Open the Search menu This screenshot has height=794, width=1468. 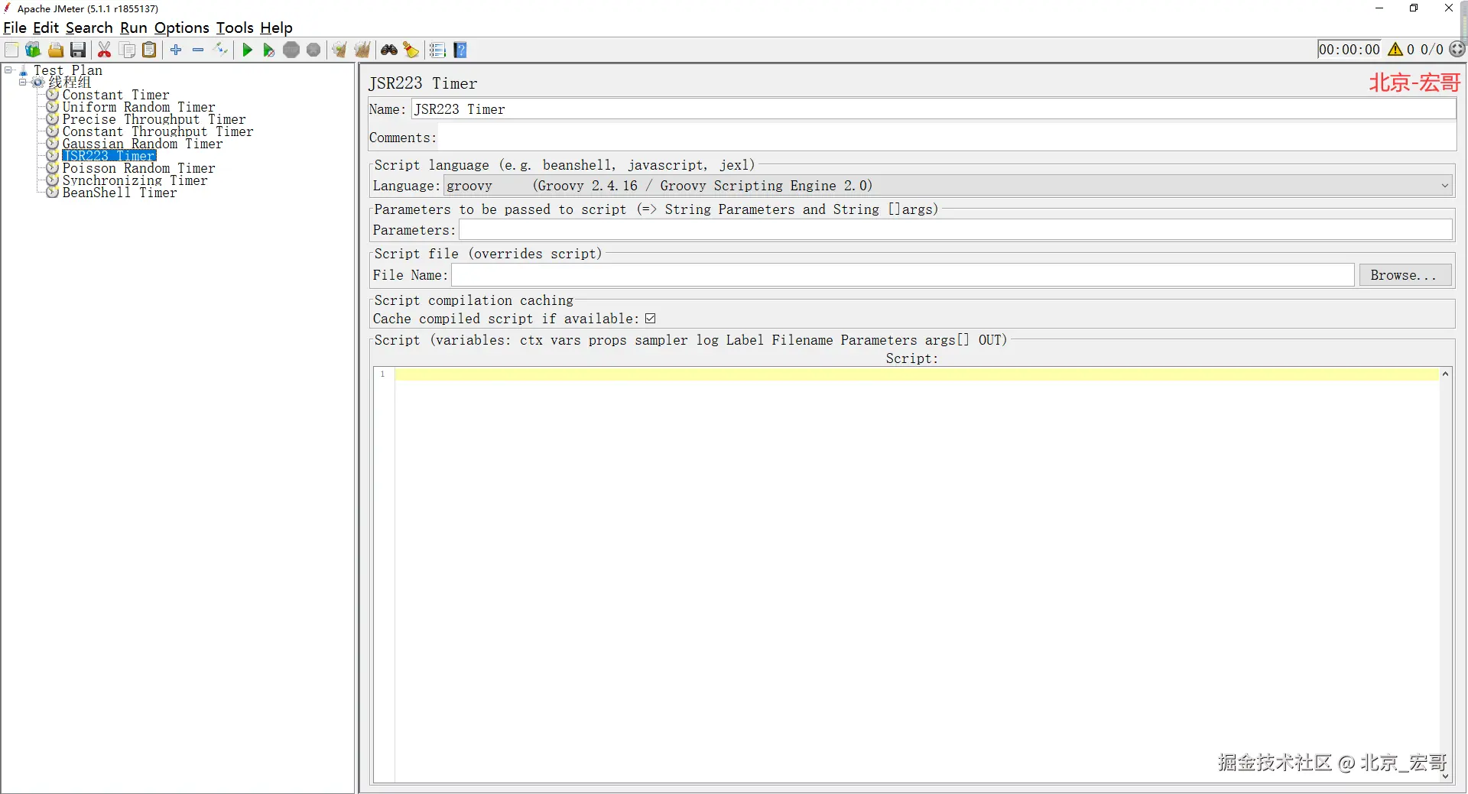pos(89,28)
